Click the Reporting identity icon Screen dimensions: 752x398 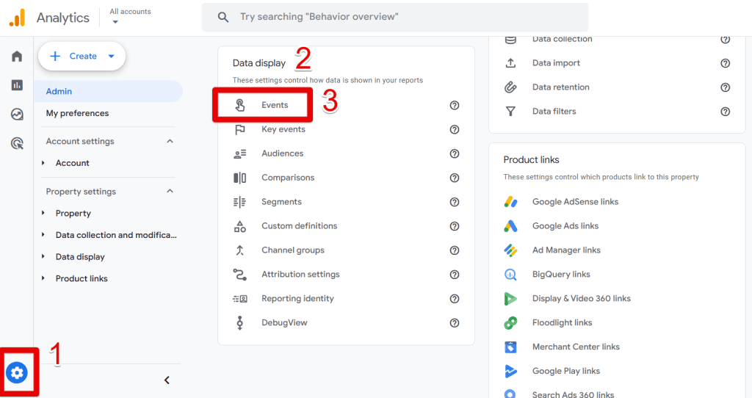point(240,299)
